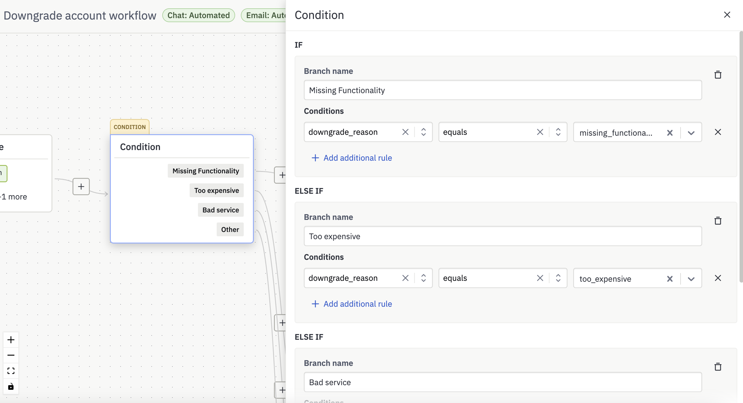Click the first ELSE IF heading

(x=309, y=191)
